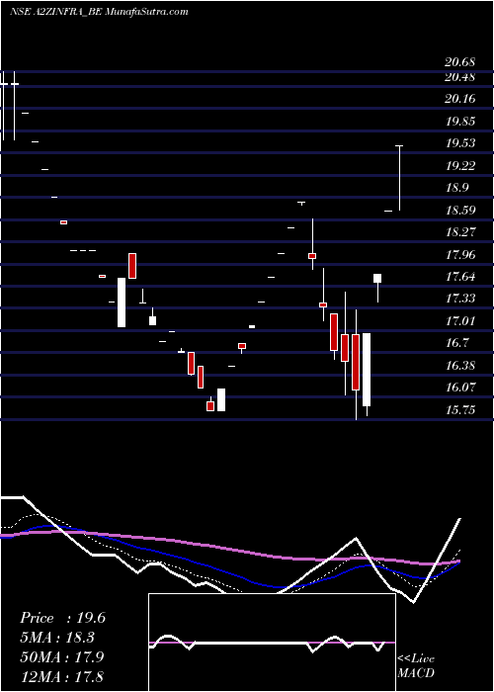The image size is (494, 692).
Task: Click the 16.07 price axis label
Action: [460, 388]
